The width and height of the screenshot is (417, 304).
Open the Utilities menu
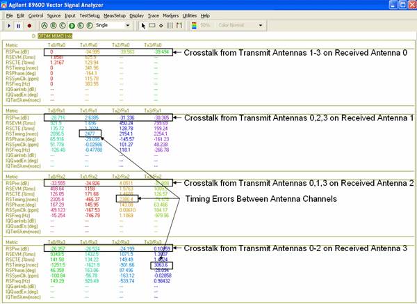point(188,15)
